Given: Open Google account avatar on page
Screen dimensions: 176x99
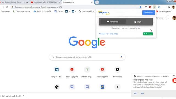Looking at the screenshot, I should (174, 18).
